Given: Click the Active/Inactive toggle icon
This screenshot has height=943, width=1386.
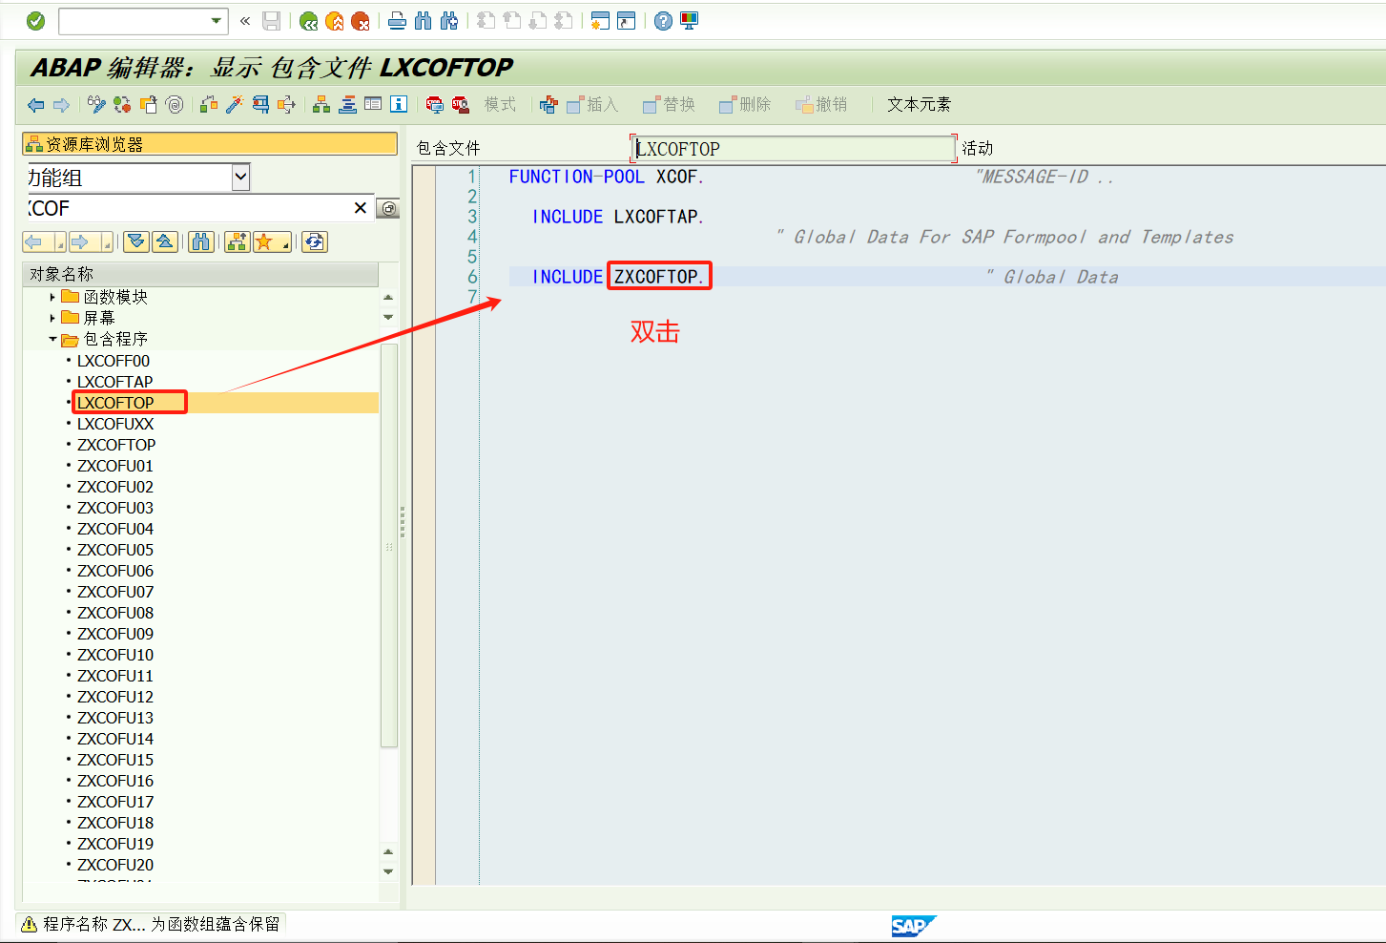Looking at the screenshot, I should pyautogui.click(x=122, y=105).
